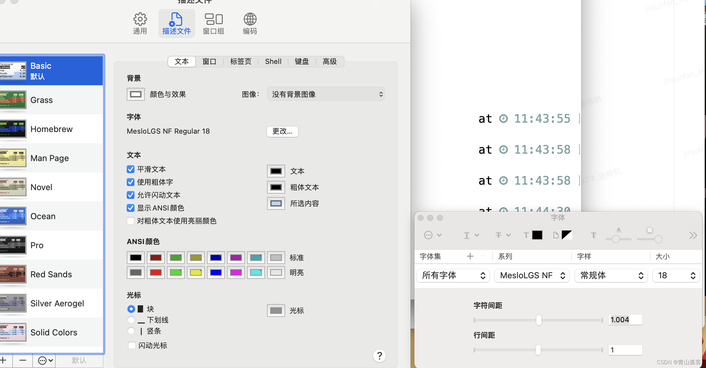
Task: Expand the 常规体 typeface dropdown
Action: 611,275
